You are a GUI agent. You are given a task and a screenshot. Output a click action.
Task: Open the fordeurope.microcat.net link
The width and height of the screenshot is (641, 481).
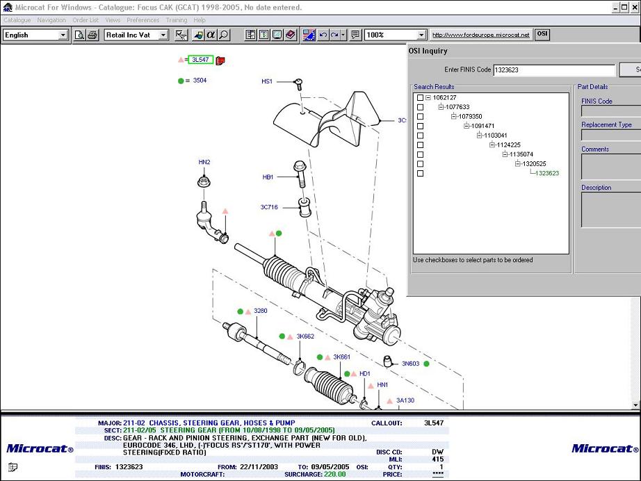pos(480,35)
